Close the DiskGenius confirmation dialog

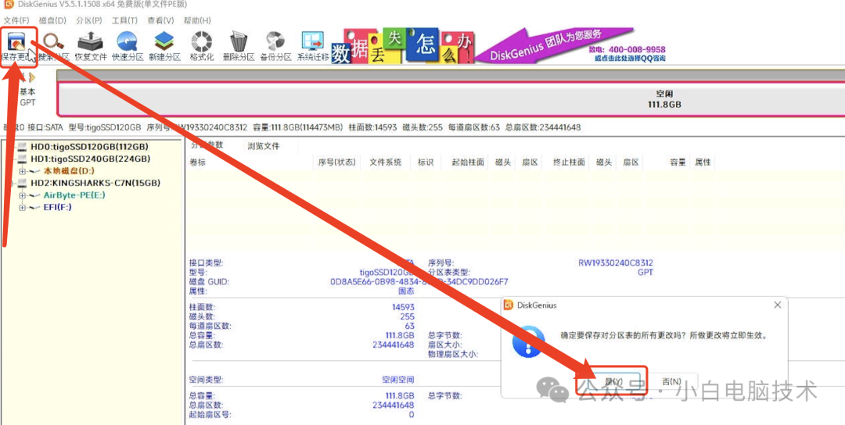(x=777, y=305)
